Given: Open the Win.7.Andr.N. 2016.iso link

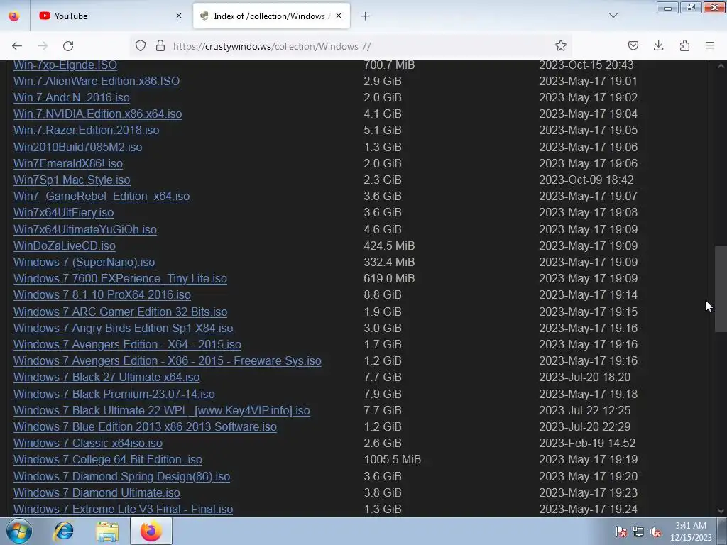Looking at the screenshot, I should (72, 97).
